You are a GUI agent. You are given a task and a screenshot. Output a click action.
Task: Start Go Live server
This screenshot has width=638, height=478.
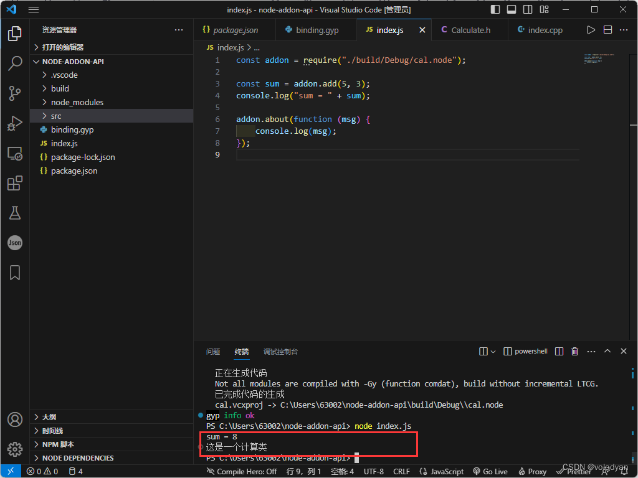(490, 472)
